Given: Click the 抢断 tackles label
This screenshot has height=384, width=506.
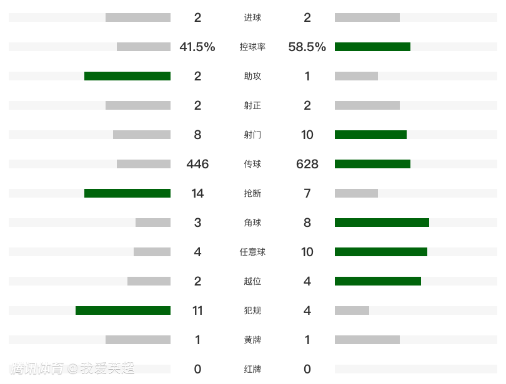Looking at the screenshot, I should (252, 193).
